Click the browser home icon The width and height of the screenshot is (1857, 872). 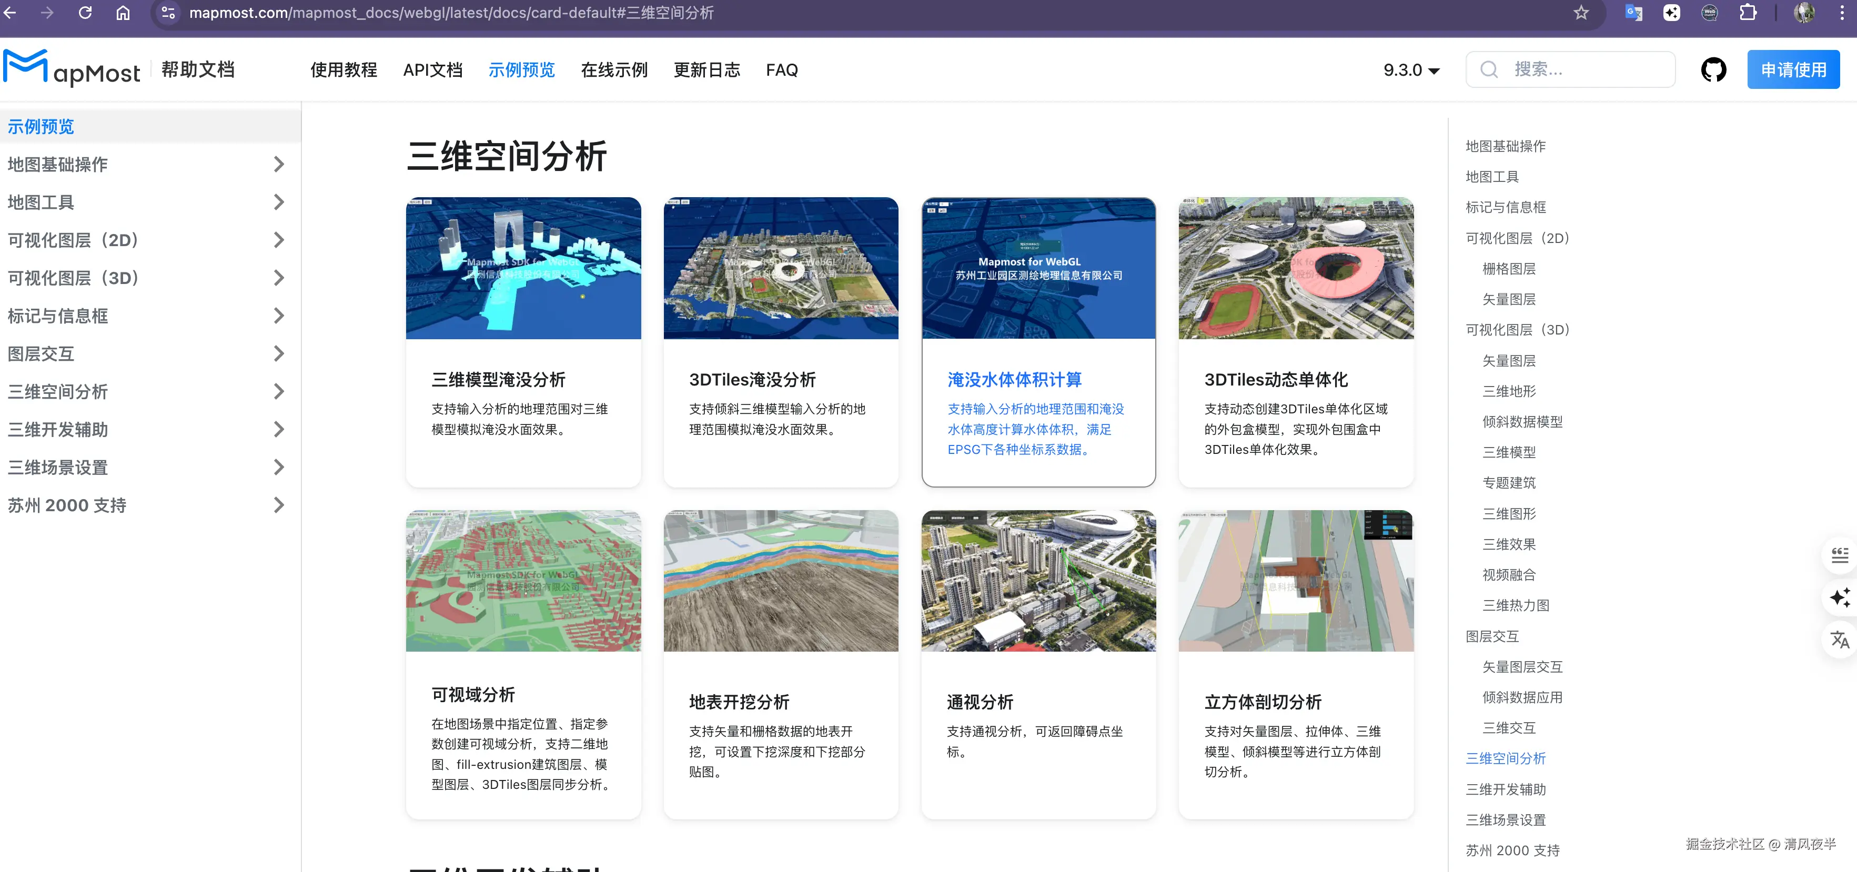click(x=123, y=13)
